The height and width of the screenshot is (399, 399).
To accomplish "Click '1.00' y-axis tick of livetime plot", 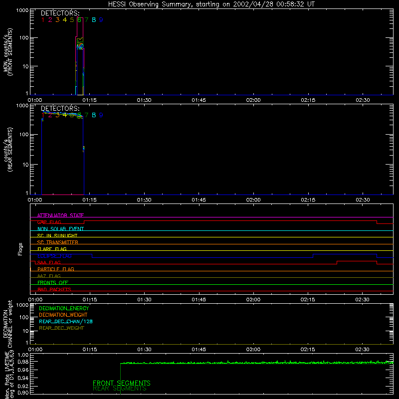I will 23,355.
